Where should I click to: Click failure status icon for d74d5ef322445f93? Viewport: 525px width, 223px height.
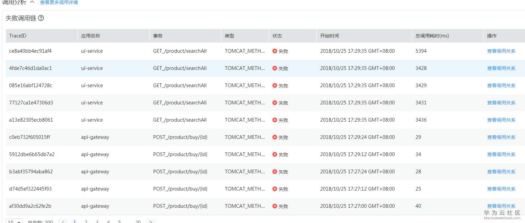pos(275,189)
